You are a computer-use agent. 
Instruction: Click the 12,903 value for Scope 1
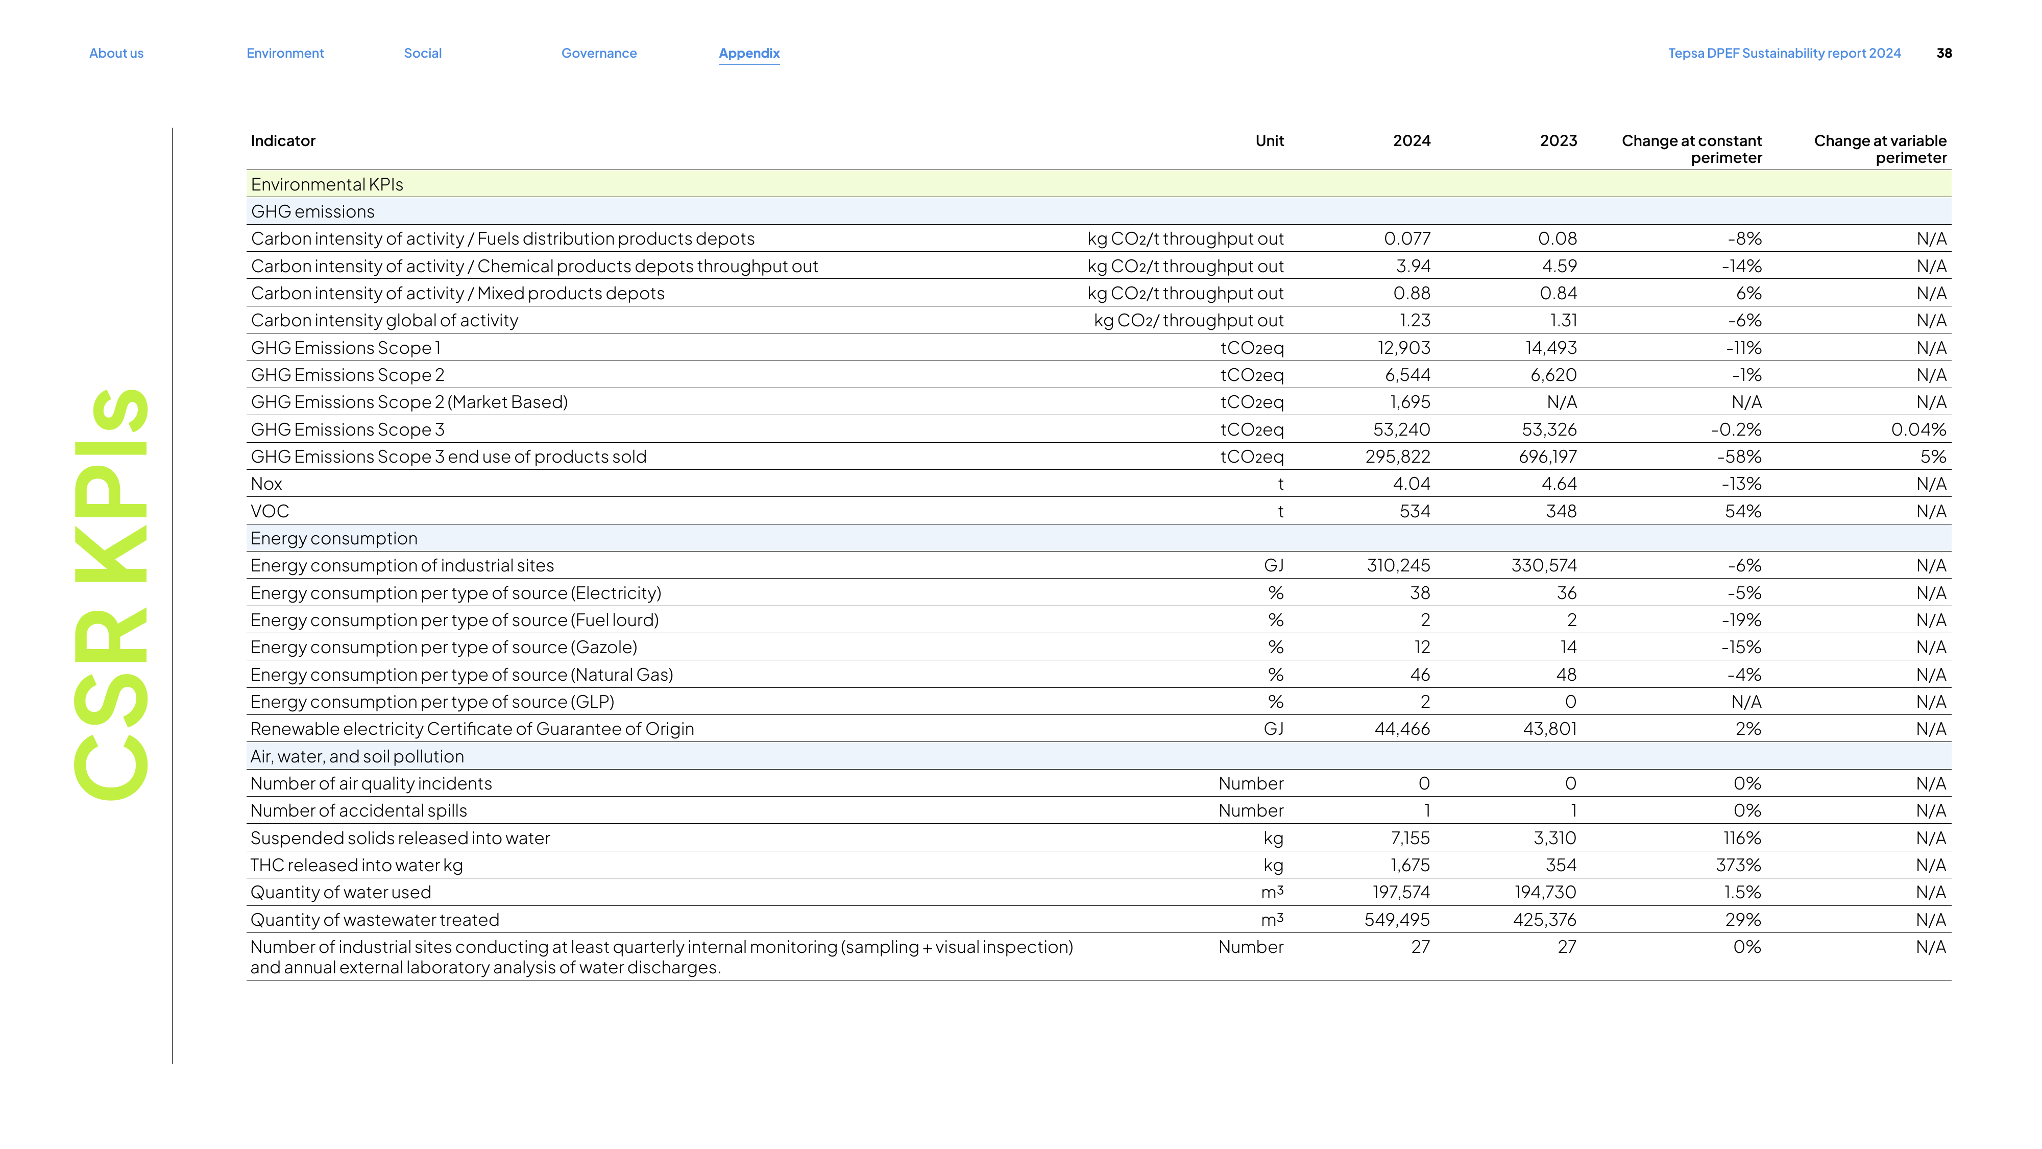tap(1404, 347)
